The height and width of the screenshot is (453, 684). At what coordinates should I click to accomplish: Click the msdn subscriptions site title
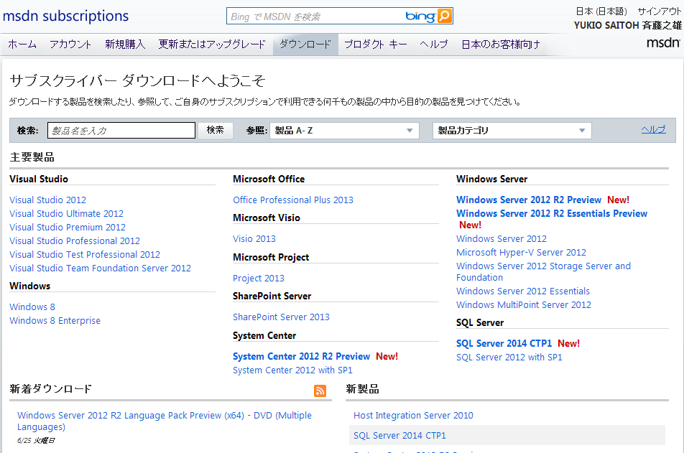[66, 16]
